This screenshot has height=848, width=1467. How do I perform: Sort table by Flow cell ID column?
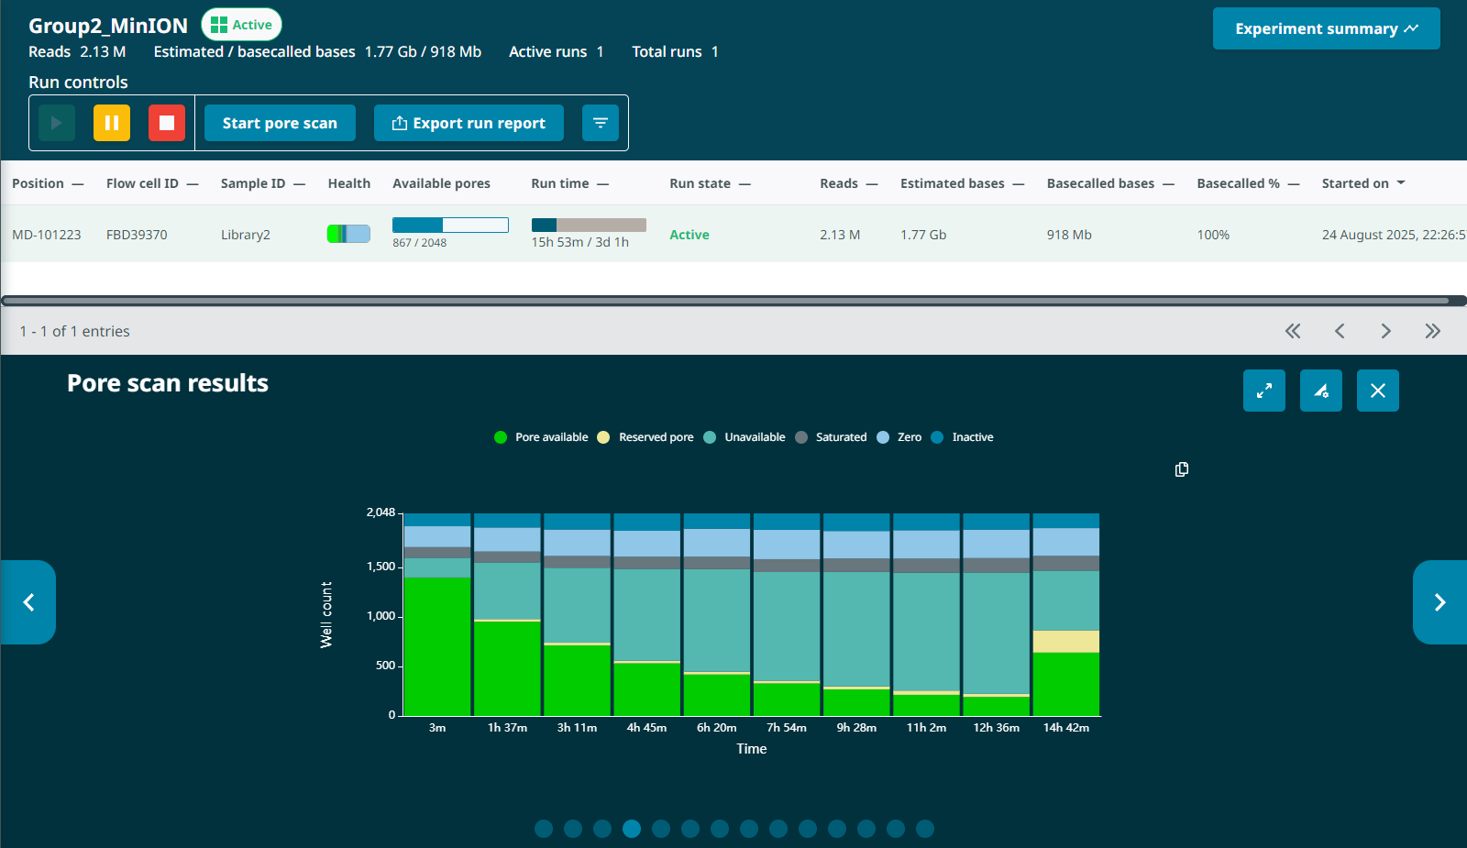[x=142, y=183]
